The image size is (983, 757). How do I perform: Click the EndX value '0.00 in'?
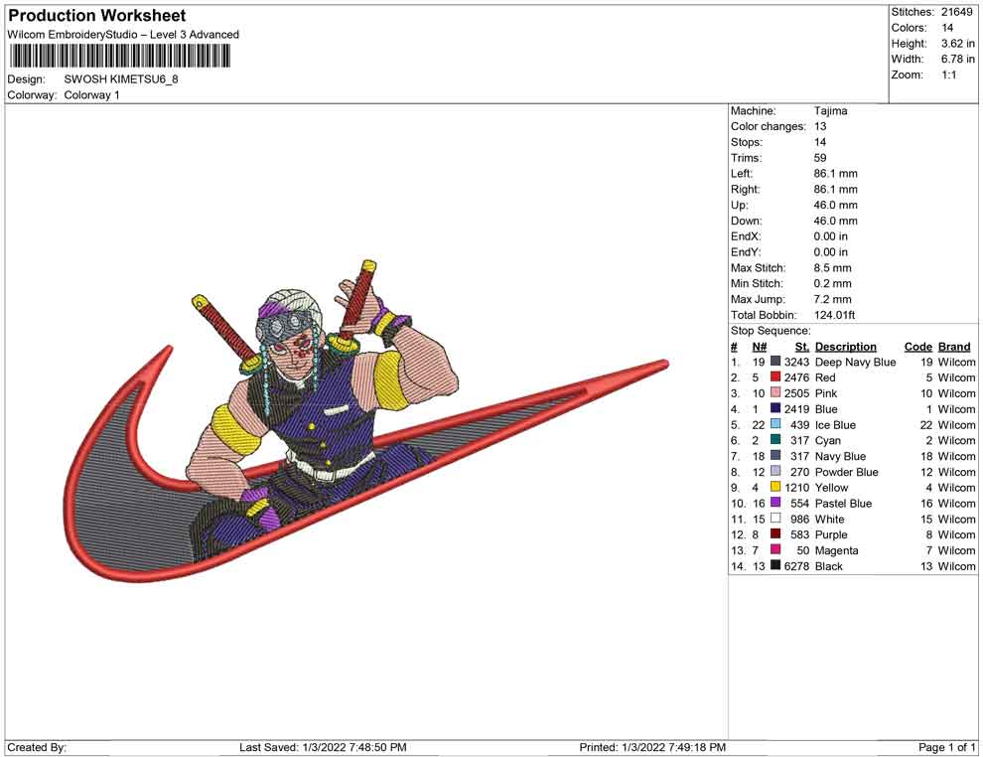click(x=831, y=236)
